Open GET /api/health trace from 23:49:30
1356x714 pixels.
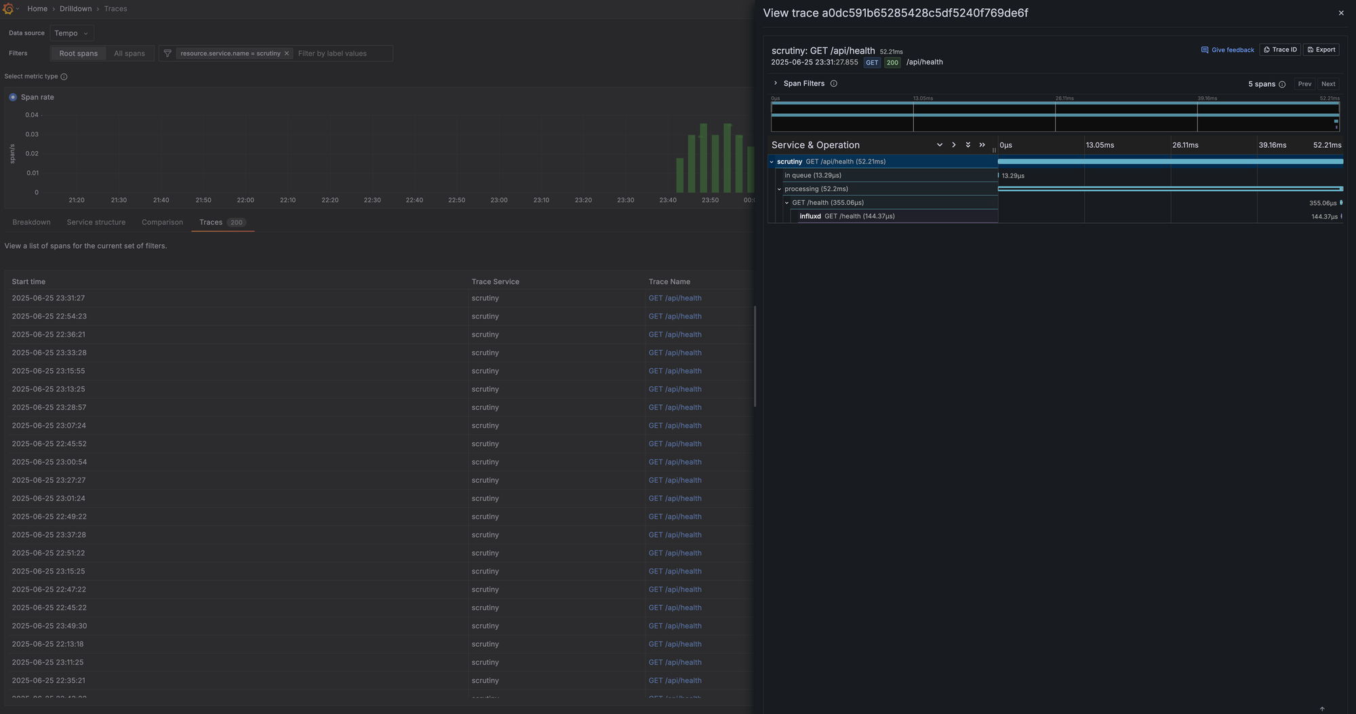pyautogui.click(x=675, y=627)
